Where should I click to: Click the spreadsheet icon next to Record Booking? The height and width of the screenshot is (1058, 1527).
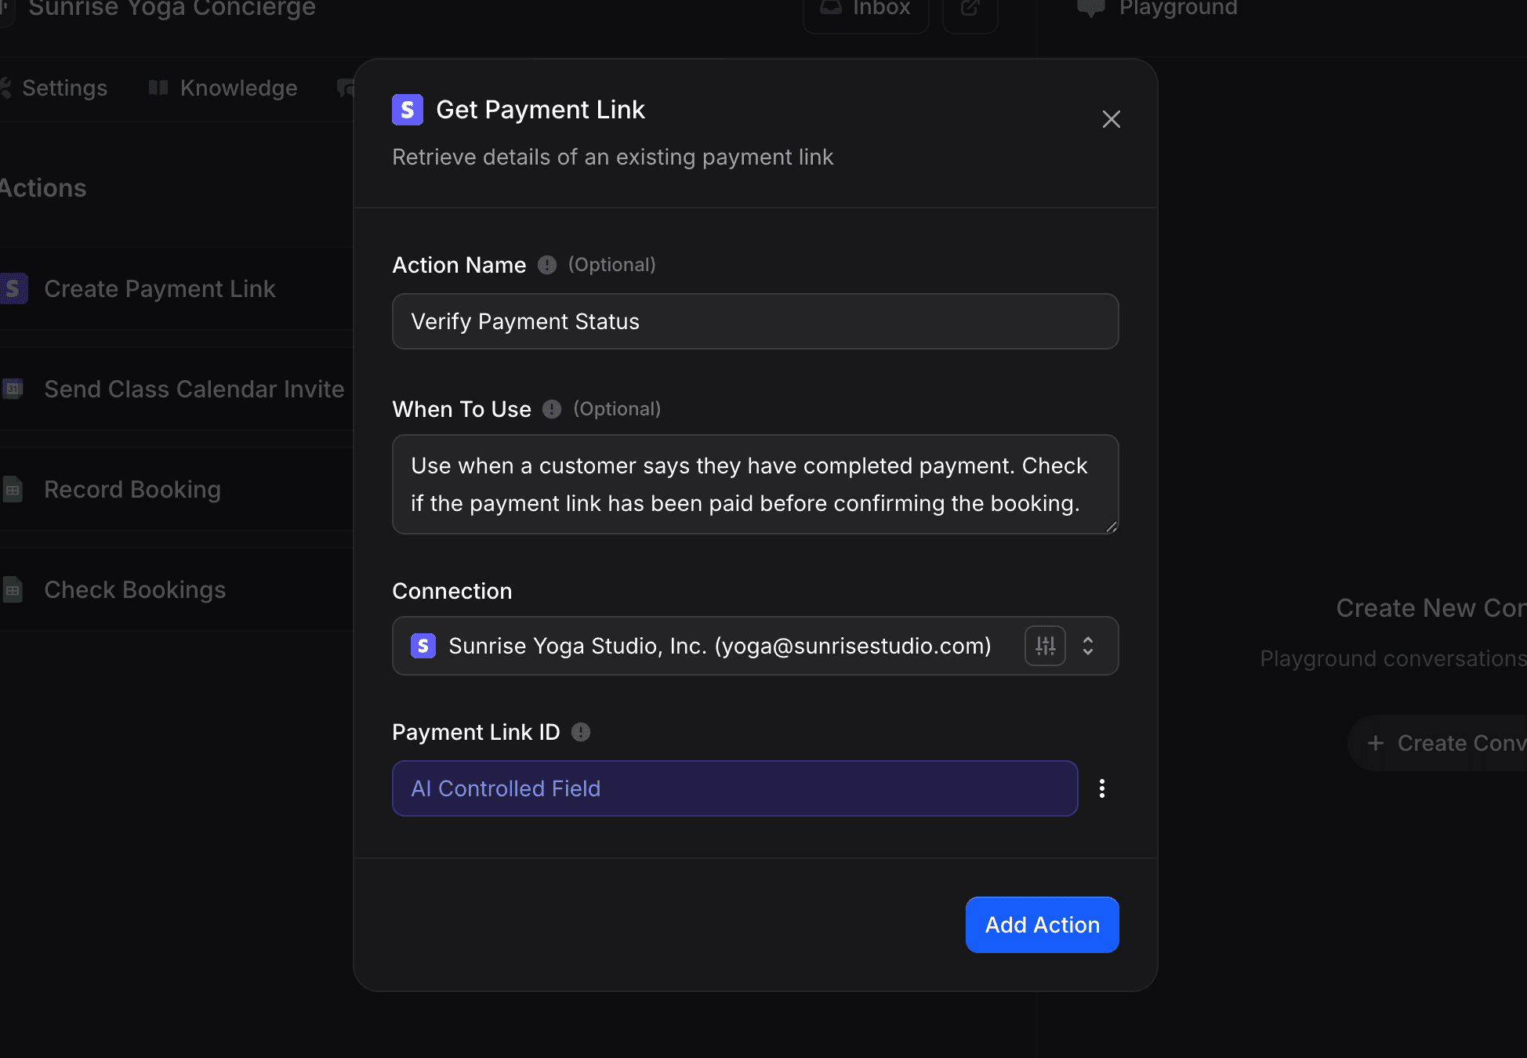(13, 489)
